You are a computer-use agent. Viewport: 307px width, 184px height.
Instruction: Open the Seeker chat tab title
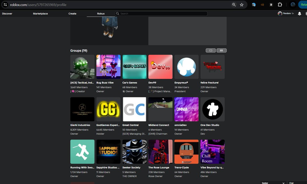(265, 183)
